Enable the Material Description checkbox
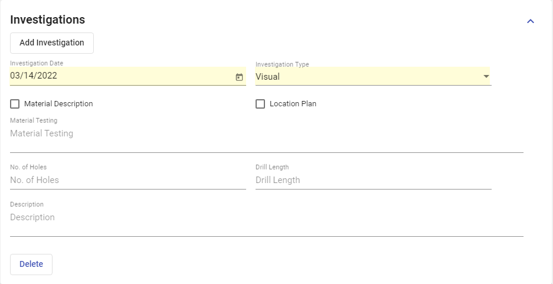 point(15,104)
